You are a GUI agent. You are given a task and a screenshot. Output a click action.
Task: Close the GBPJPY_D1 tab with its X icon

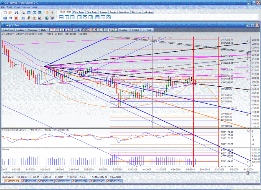click(x=6, y=181)
